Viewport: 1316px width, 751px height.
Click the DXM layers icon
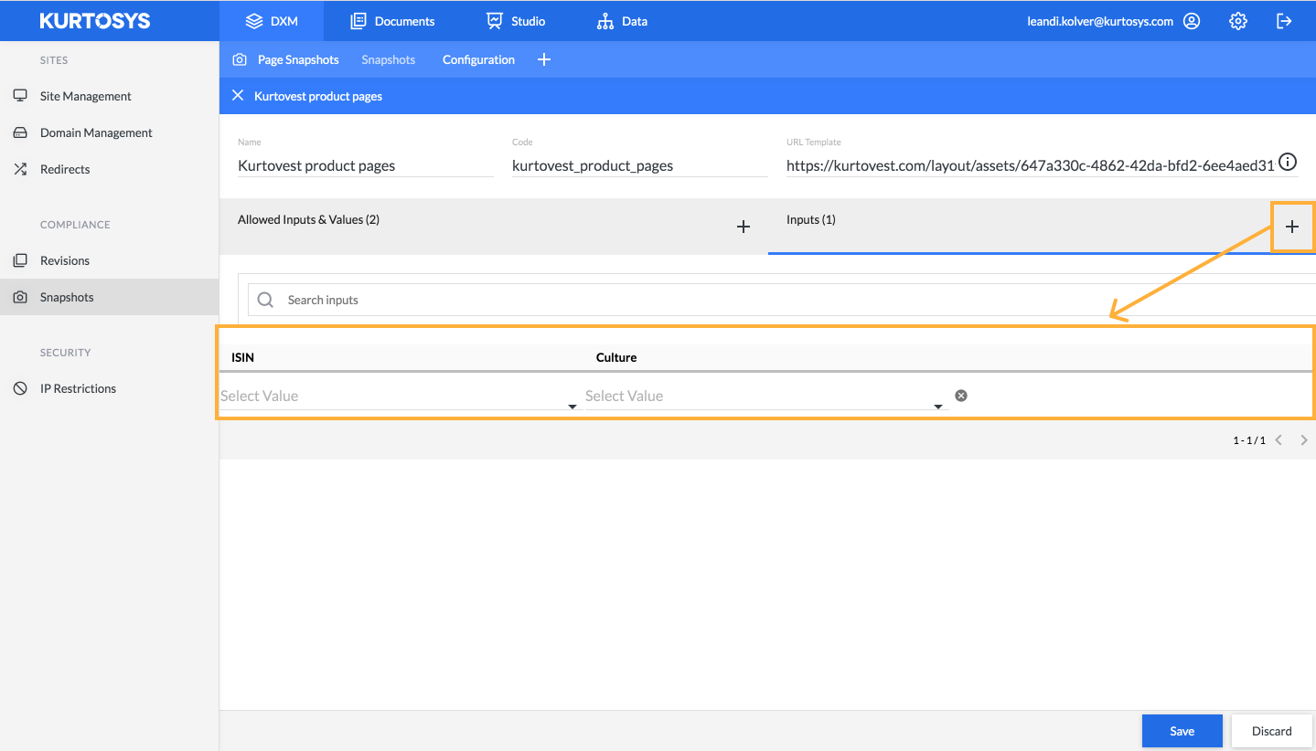click(x=254, y=21)
